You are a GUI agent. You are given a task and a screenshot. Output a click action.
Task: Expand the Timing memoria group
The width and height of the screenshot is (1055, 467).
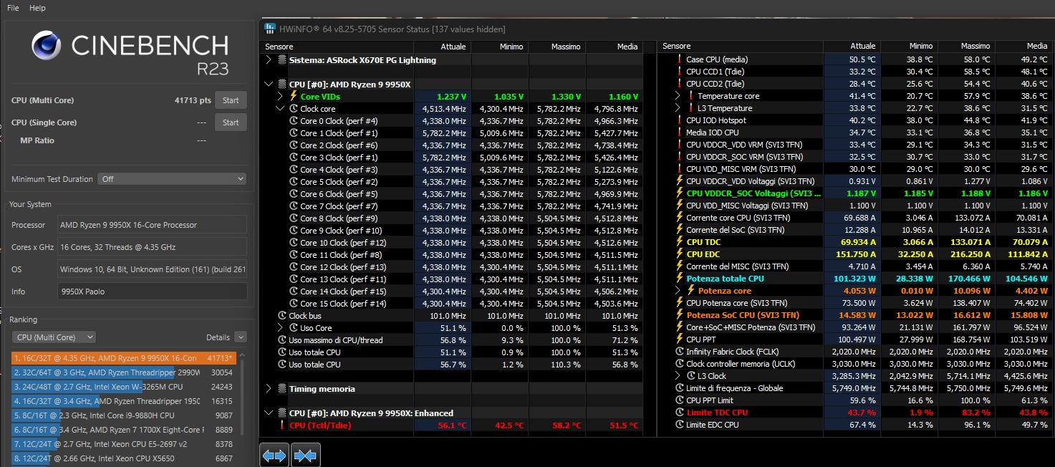point(269,389)
